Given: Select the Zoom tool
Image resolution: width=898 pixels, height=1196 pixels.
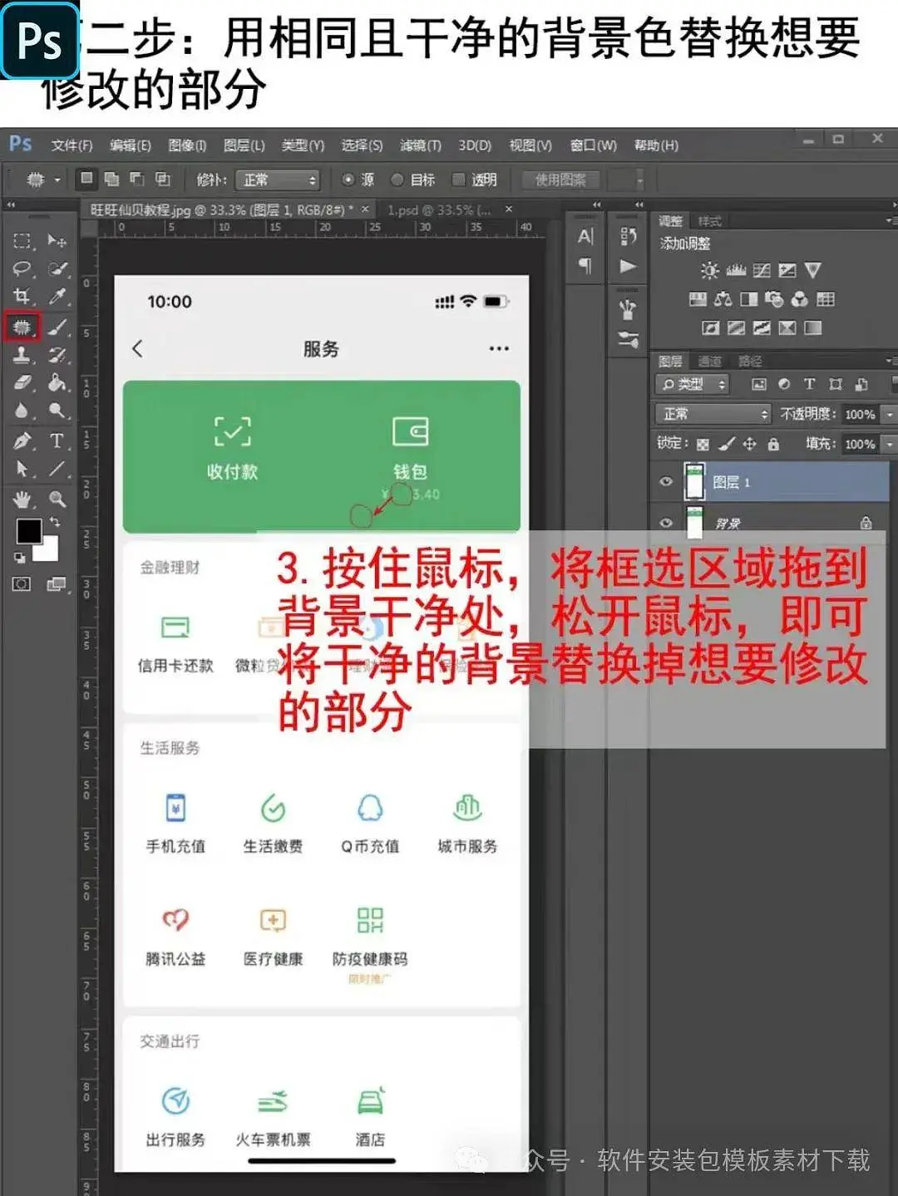Looking at the screenshot, I should tap(57, 499).
